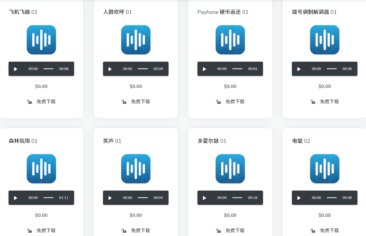Play the 森林氛围 01 audio
This screenshot has height=236, width=366.
click(16, 198)
